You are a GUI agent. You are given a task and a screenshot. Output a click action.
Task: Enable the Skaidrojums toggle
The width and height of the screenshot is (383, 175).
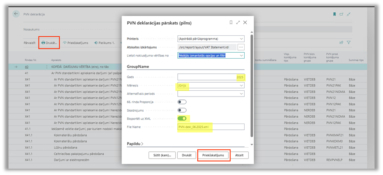[182, 110]
